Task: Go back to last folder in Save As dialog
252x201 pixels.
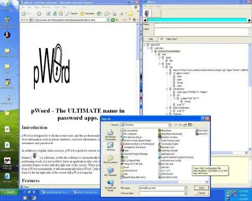Action: (176, 125)
